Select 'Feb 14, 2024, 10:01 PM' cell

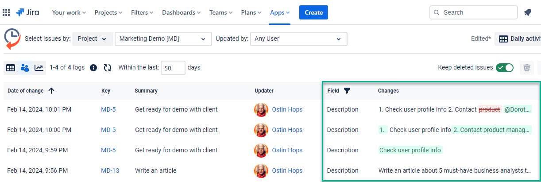(39, 109)
